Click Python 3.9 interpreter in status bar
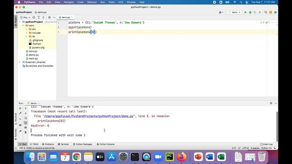The image size is (292, 164). 266,148
